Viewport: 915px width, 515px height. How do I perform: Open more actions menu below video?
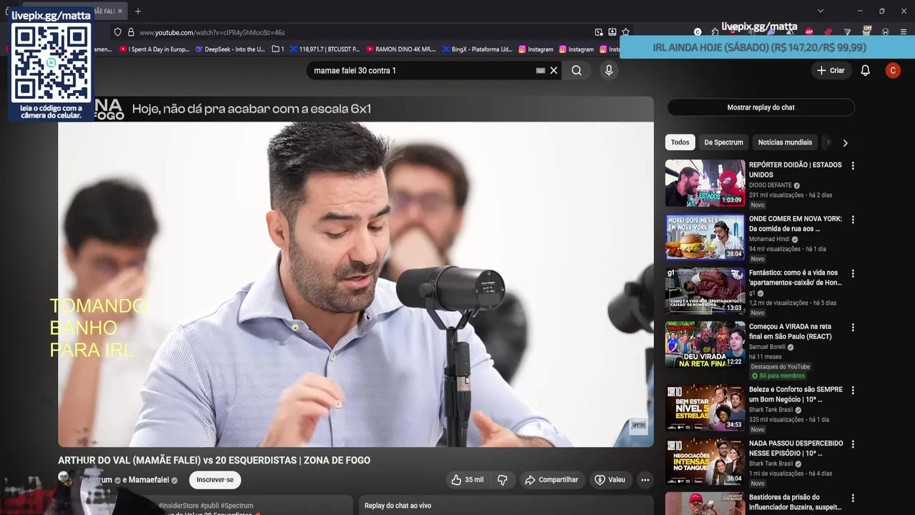pos(645,480)
